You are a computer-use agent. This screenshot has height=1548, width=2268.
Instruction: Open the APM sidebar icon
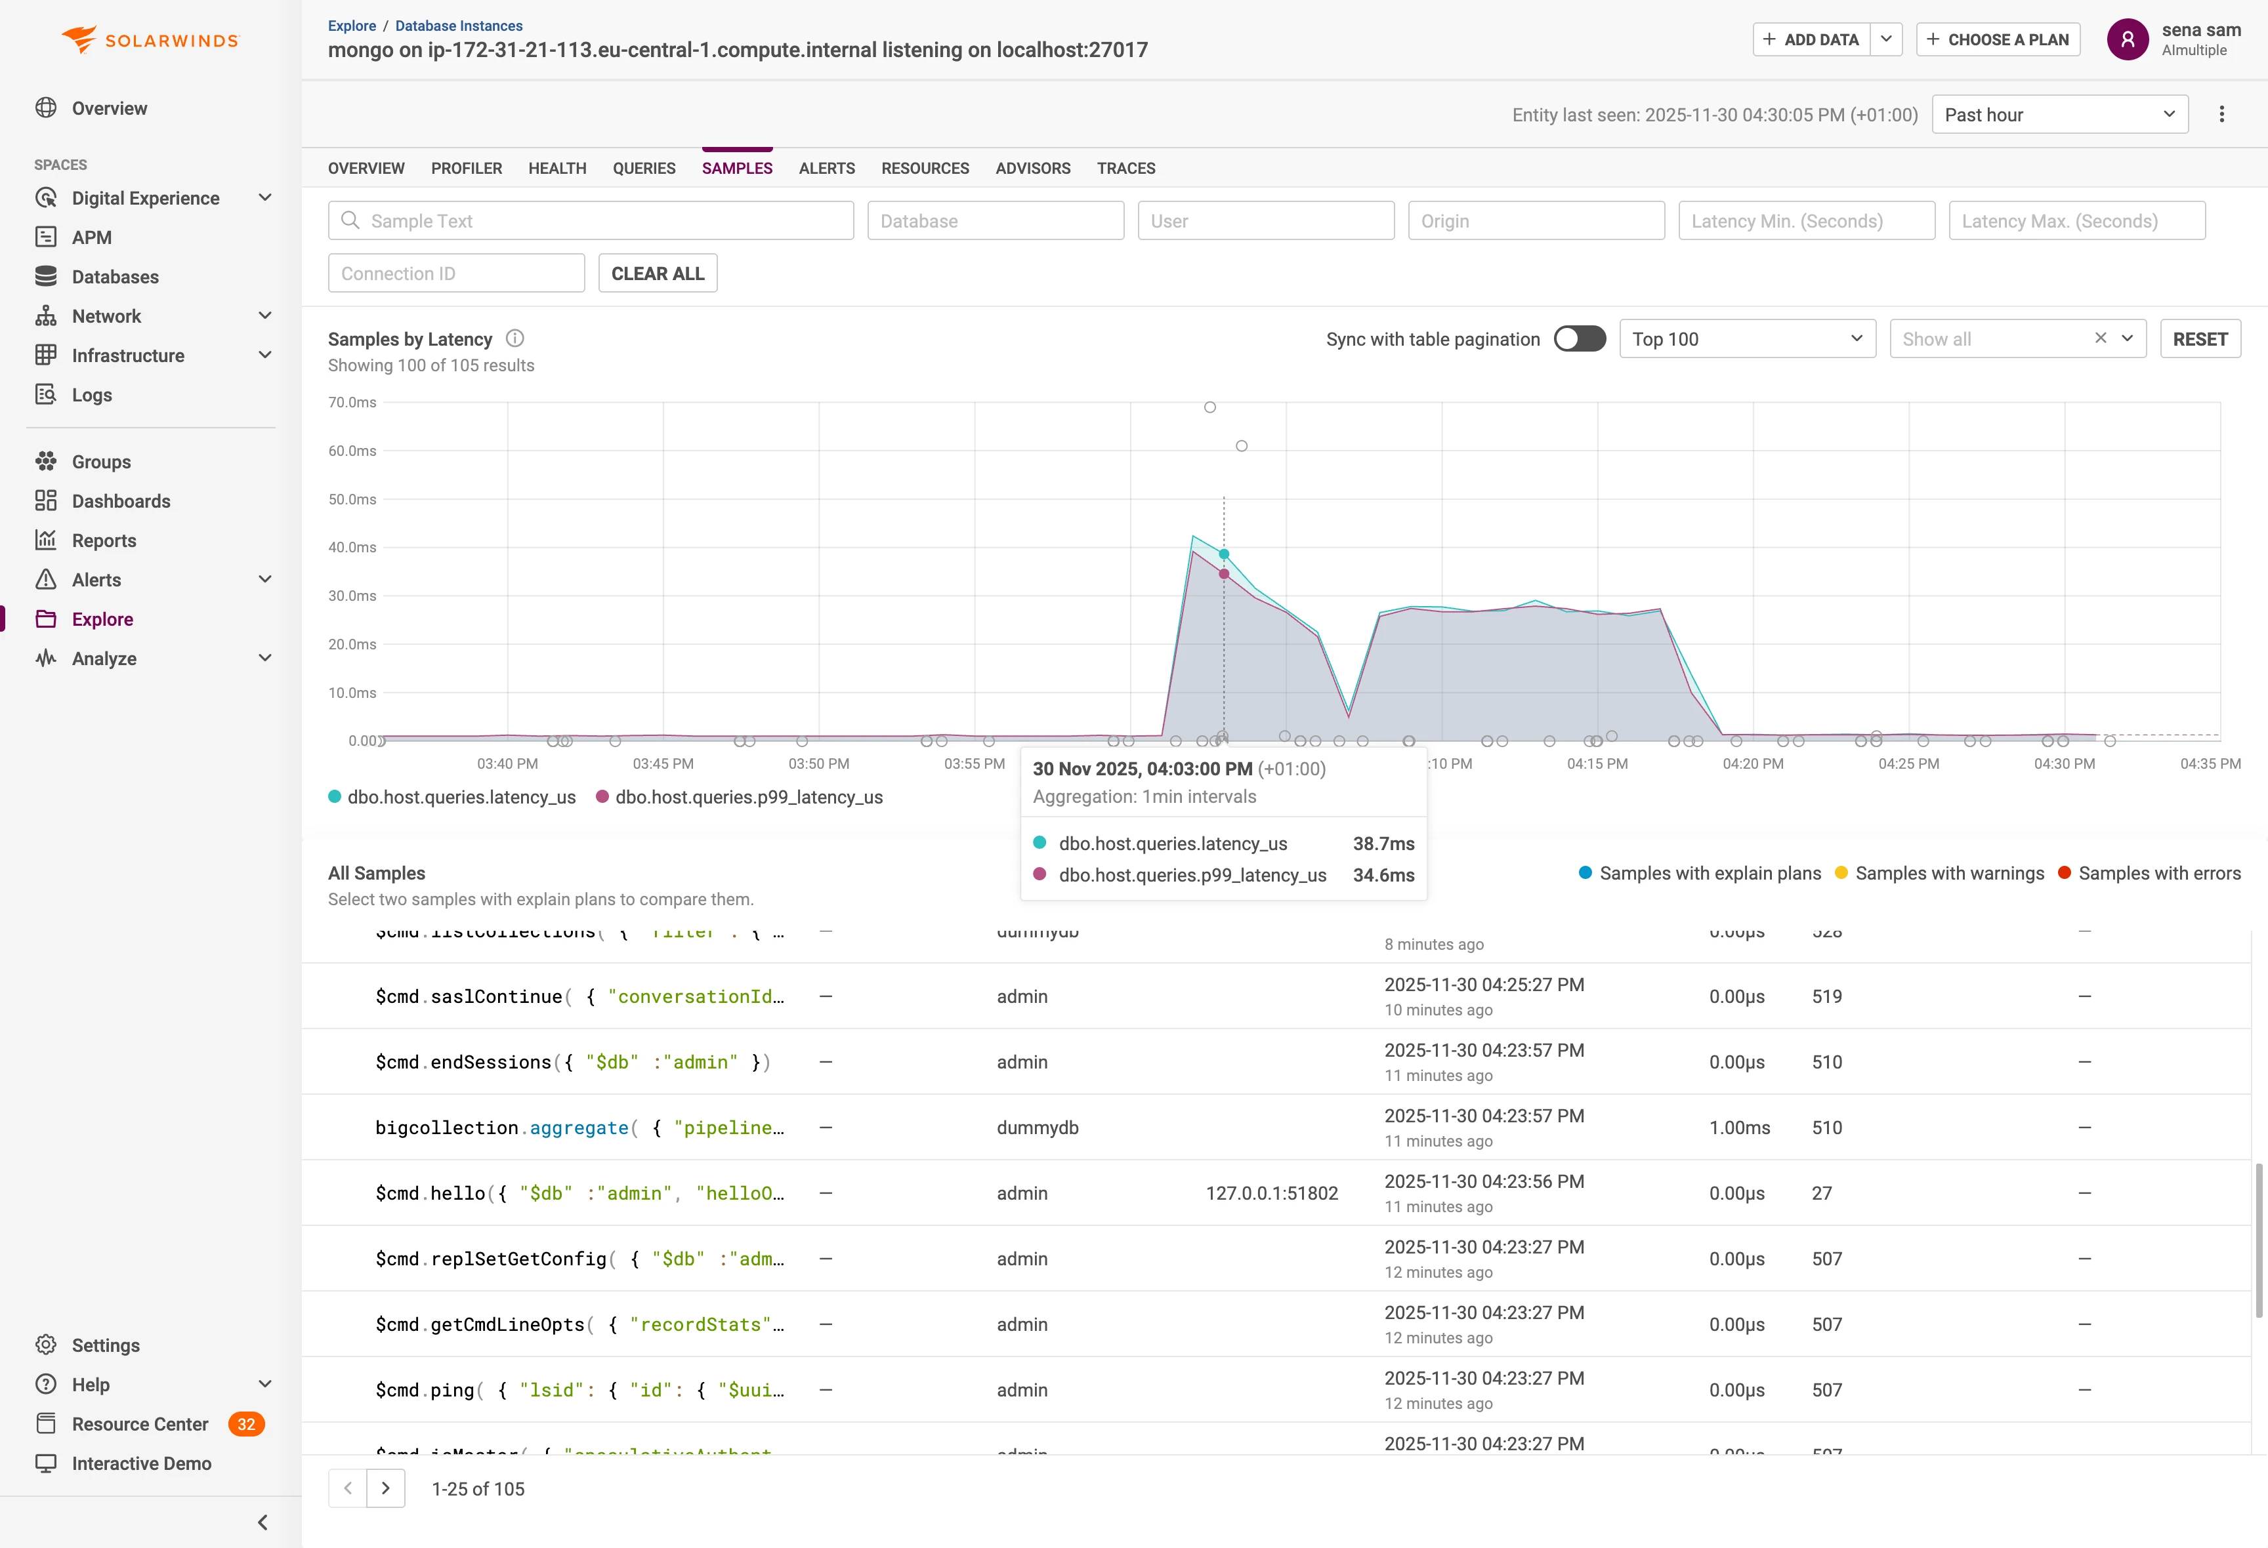[x=46, y=237]
